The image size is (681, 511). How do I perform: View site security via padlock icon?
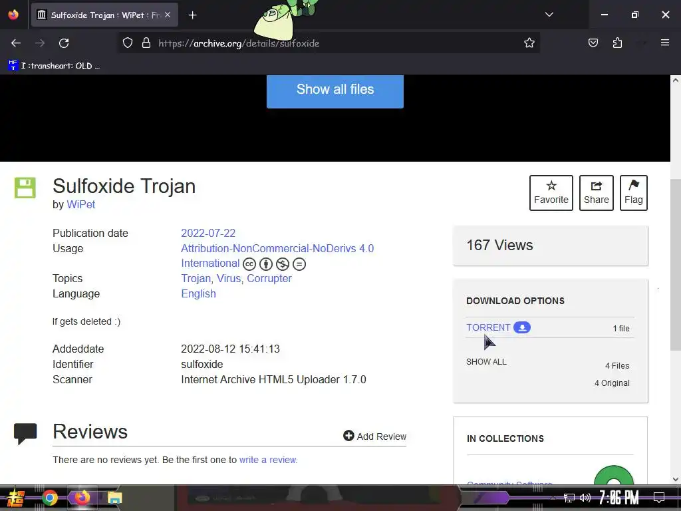146,43
